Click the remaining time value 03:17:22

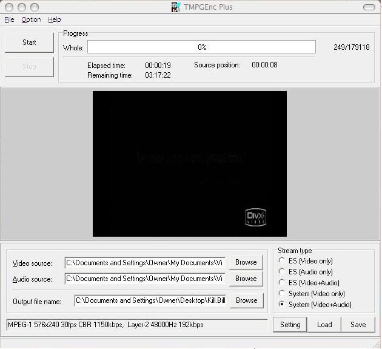(x=158, y=75)
